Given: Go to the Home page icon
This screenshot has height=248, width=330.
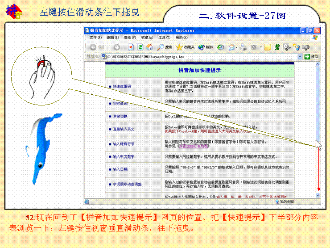Looking at the screenshot, I should [150, 47].
